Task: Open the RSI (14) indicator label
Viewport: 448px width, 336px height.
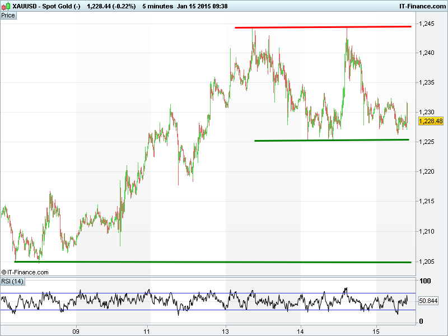Action: pos(12,281)
